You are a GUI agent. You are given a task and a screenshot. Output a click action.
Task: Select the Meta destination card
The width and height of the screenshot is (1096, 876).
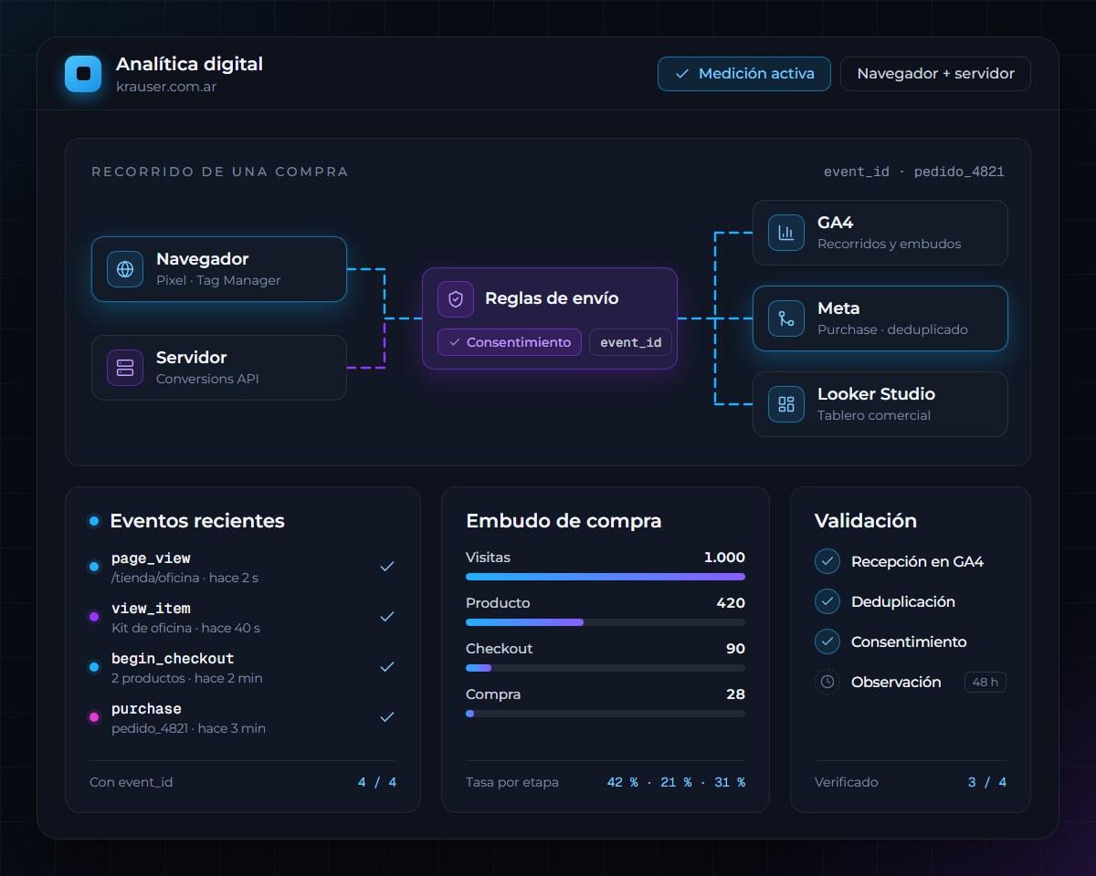pyautogui.click(x=880, y=318)
